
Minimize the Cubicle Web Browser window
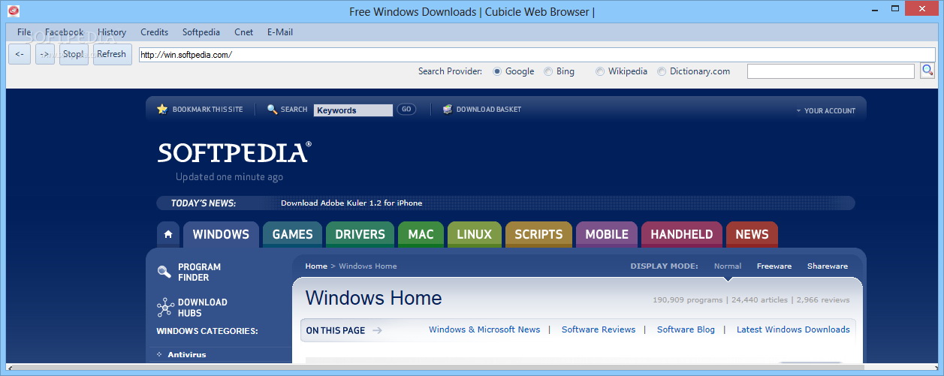coord(874,10)
